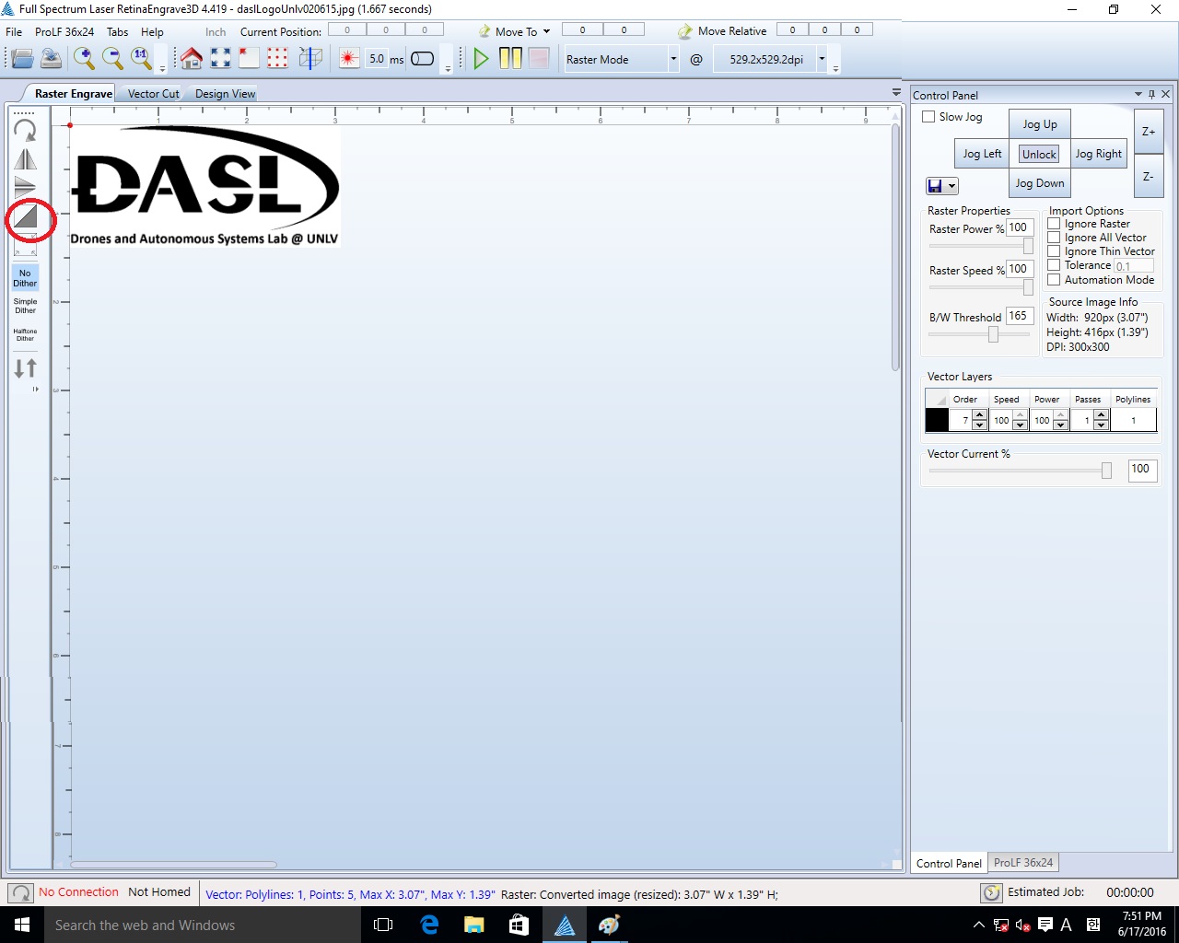The image size is (1179, 943).
Task: Switch to the bottom ProLF 36x24 tab
Action: pyautogui.click(x=1022, y=863)
